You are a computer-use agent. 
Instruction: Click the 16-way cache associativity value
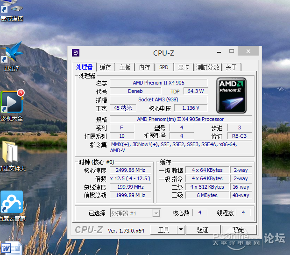241,187
